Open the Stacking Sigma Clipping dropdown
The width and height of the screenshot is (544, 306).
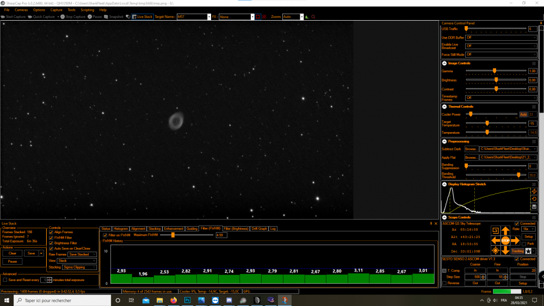pyautogui.click(x=79, y=267)
